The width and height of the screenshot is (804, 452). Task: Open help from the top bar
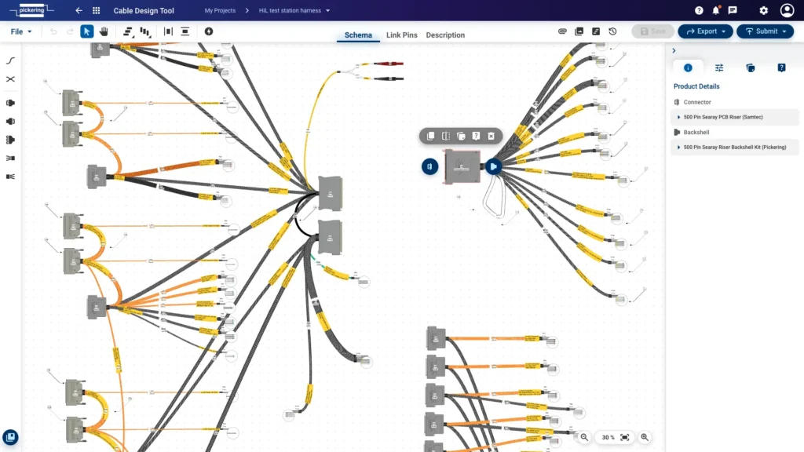coord(699,10)
